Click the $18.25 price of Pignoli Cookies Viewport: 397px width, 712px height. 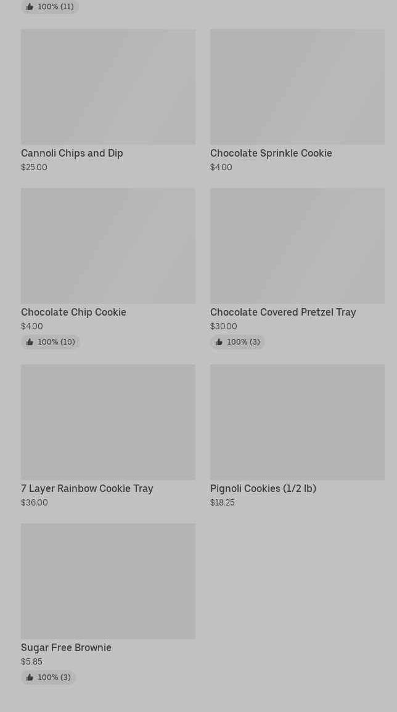(223, 503)
